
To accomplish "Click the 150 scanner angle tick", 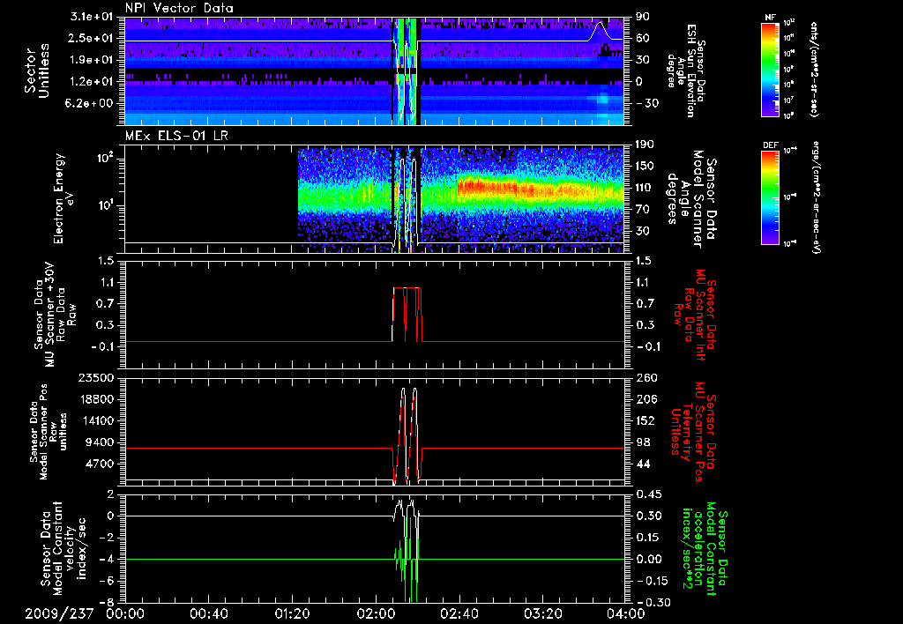I will [645, 166].
